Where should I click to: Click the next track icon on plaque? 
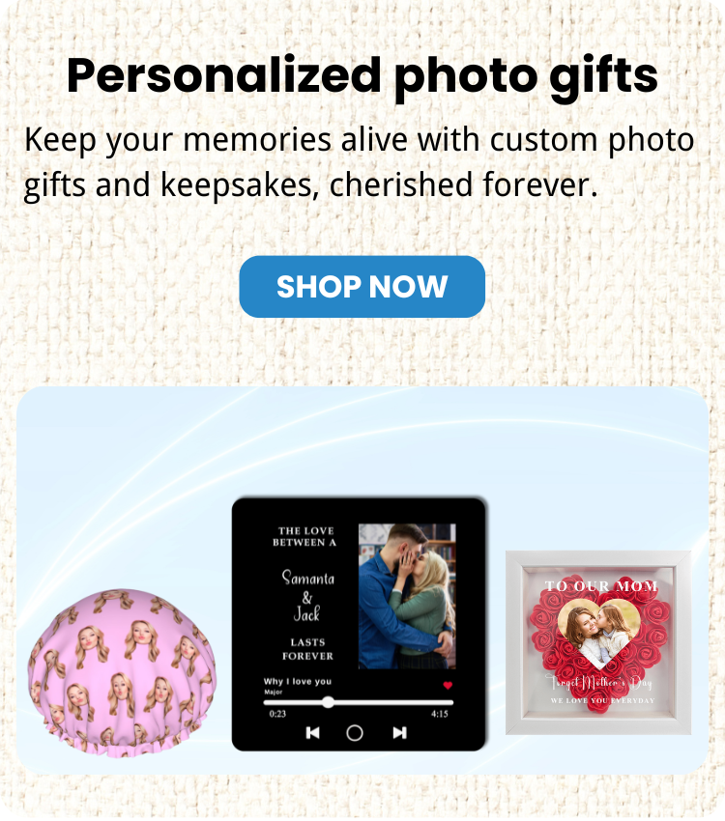399,732
